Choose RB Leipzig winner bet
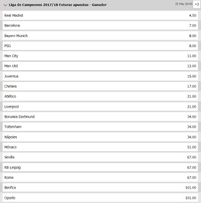 click(100, 167)
